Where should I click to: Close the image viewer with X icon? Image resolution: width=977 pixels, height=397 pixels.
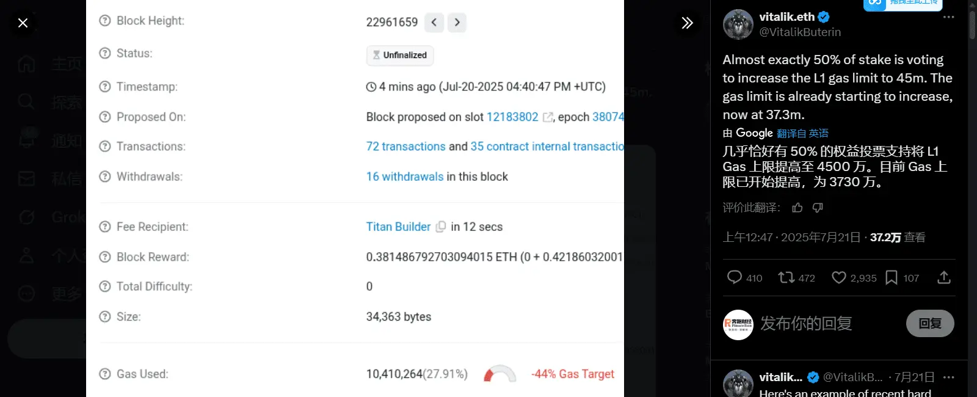23,23
